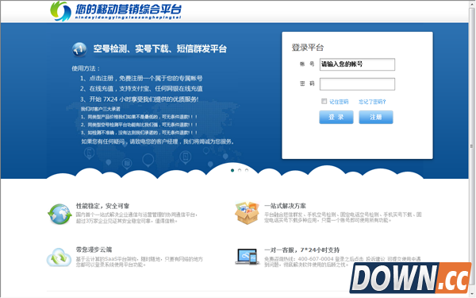Screen dimensions: 476x298
Task: Click the megaphone icon beside the banner headline
Action: point(79,49)
